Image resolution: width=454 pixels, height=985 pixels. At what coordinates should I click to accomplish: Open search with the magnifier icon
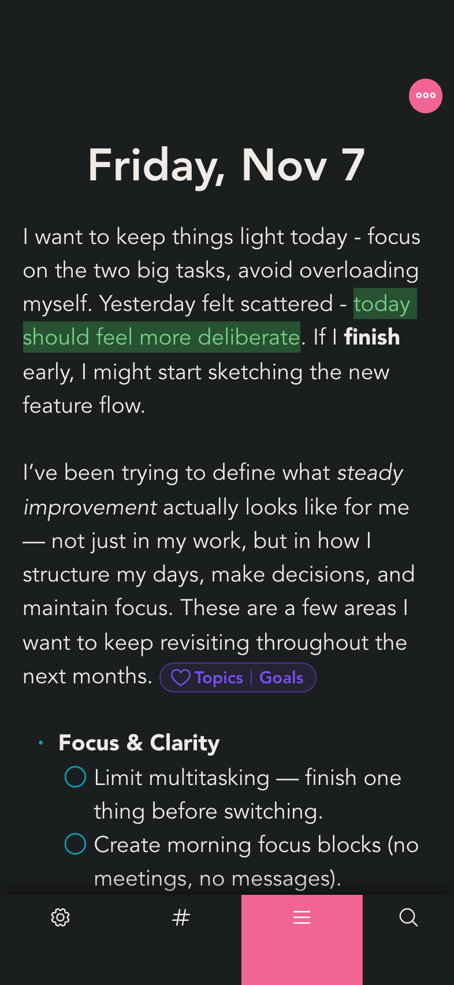tap(408, 917)
